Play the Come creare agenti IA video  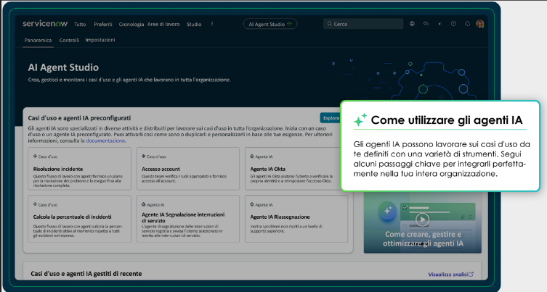click(x=422, y=220)
